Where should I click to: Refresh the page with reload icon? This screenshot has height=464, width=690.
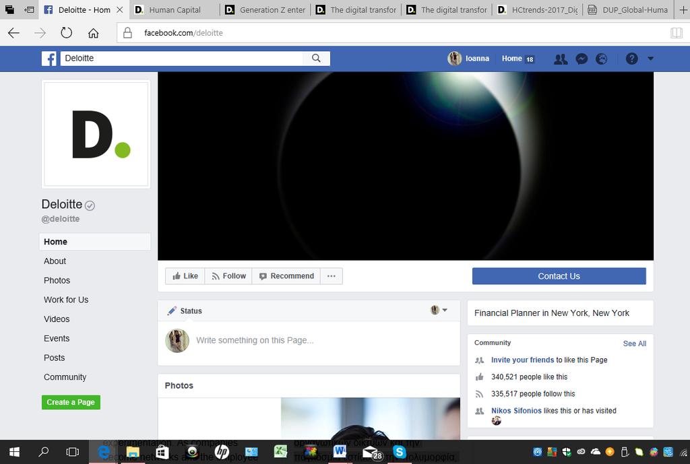[67, 32]
